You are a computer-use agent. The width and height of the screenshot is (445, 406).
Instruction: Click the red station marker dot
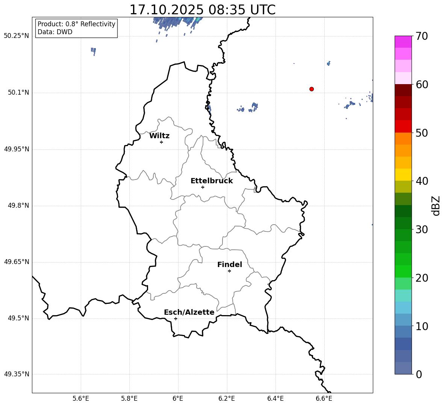pos(312,89)
